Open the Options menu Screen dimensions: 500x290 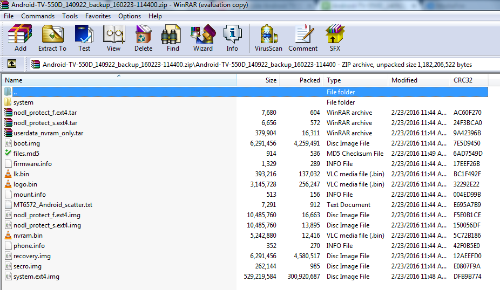(130, 16)
